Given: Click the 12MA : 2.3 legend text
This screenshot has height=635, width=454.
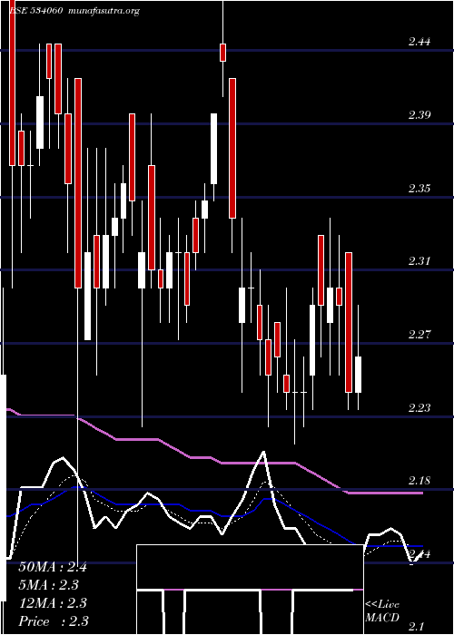Looking at the screenshot, I should (x=53, y=602).
